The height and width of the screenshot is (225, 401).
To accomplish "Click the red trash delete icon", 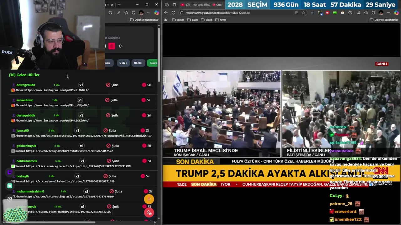I will [x=112, y=46].
